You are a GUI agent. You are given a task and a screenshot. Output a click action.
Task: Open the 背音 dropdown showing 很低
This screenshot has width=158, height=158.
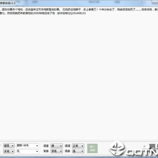tap(57, 151)
